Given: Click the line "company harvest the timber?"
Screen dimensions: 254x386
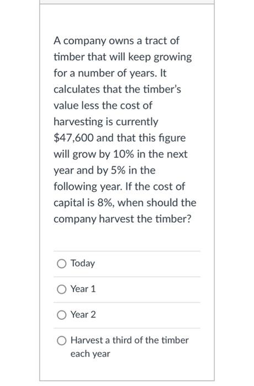Looking at the screenshot, I should pos(123,219).
